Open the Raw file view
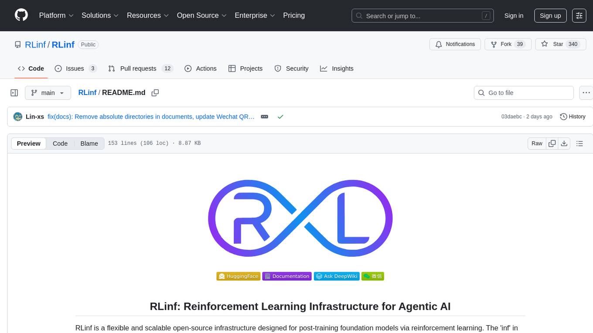This screenshot has width=593, height=333. (537, 143)
